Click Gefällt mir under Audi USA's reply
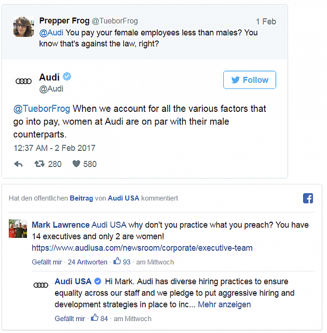 pos(70,318)
